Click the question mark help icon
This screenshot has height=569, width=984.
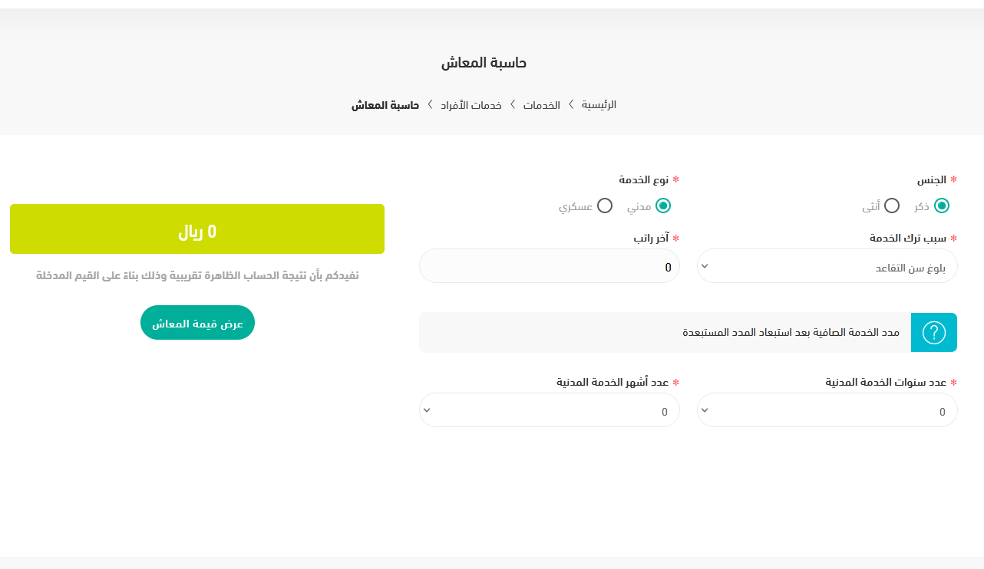tap(933, 333)
